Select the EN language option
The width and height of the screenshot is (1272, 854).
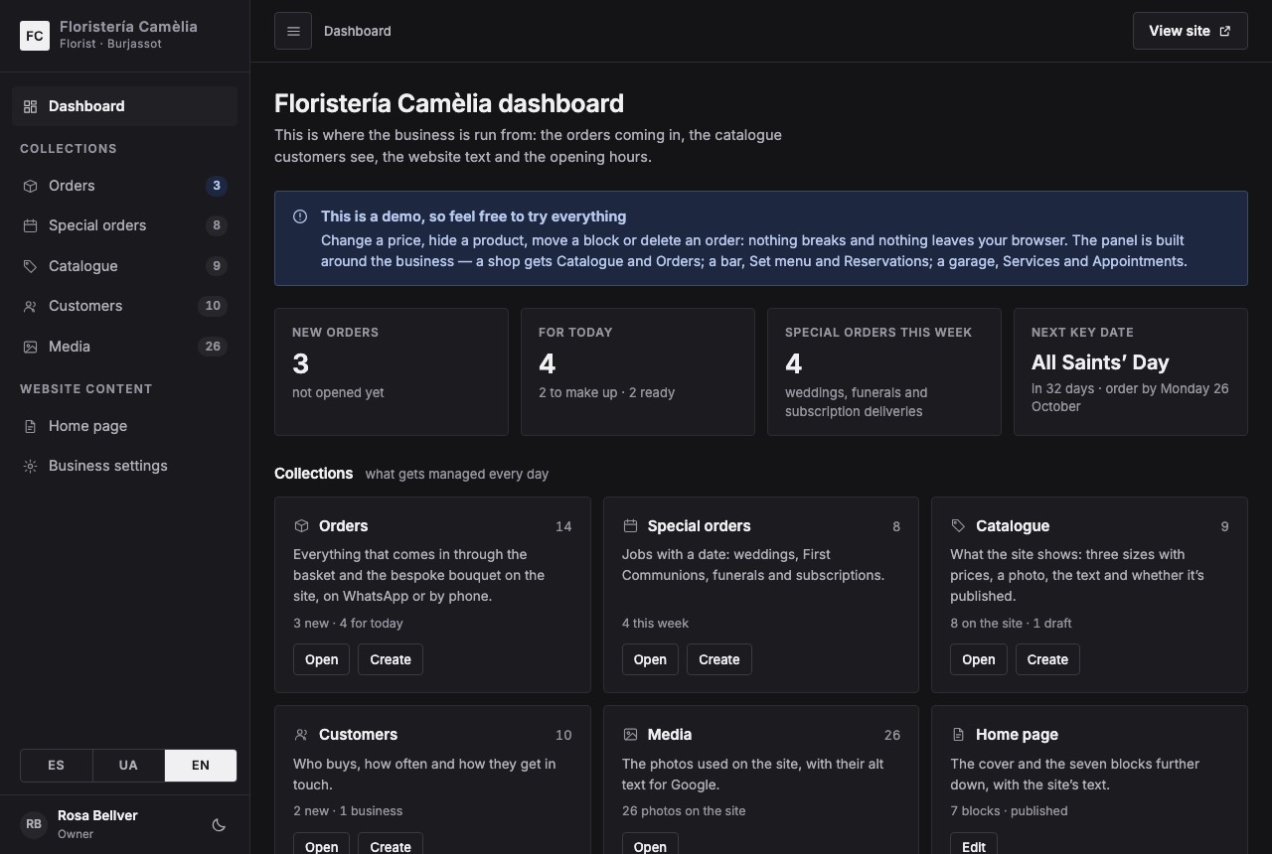[201, 766]
